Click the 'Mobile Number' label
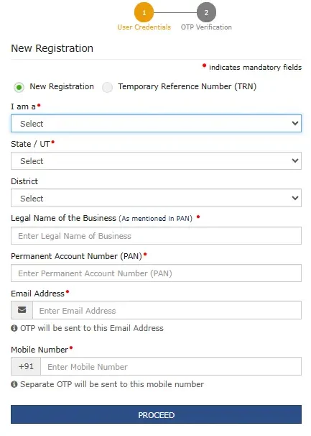The width and height of the screenshot is (311, 436). [x=40, y=350]
